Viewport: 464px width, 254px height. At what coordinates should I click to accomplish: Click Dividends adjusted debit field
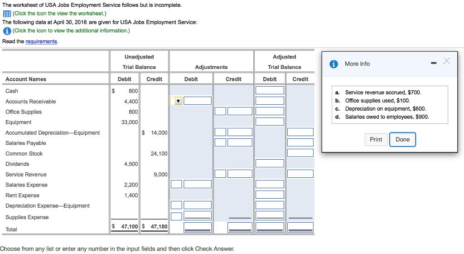[270, 163]
